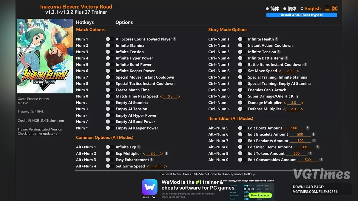Increase Defense Multiplier value
Screen dimensions: 358x201
click(302, 109)
